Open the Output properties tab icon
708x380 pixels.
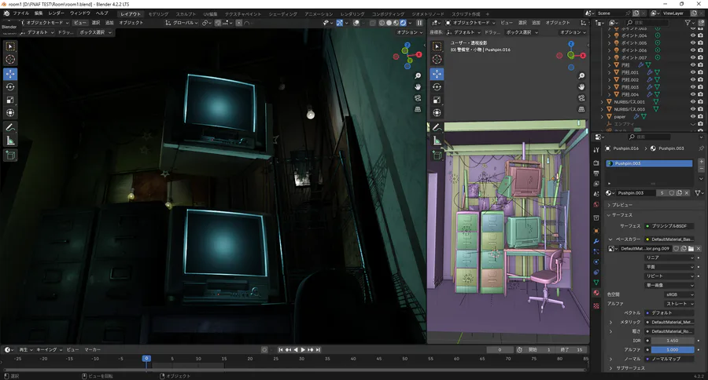(596, 174)
